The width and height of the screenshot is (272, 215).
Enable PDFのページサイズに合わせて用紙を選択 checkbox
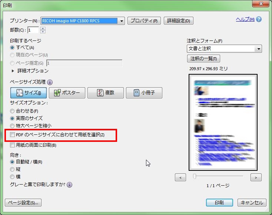tap(13, 135)
